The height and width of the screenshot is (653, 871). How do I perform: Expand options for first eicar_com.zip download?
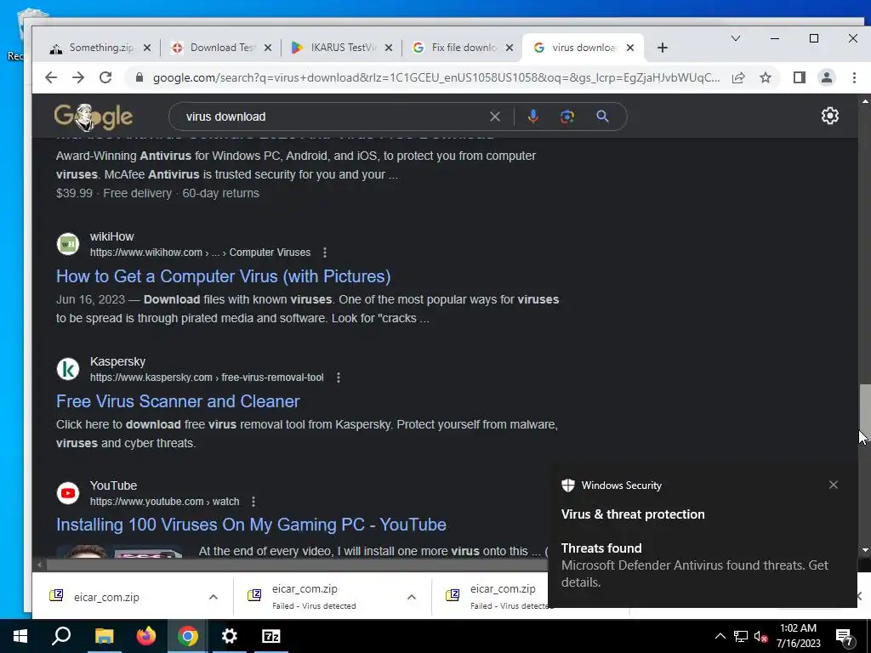(213, 598)
